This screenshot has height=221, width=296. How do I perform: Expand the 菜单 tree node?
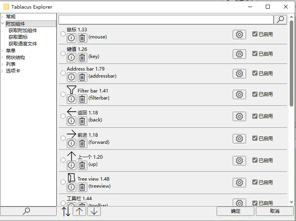coord(2,51)
